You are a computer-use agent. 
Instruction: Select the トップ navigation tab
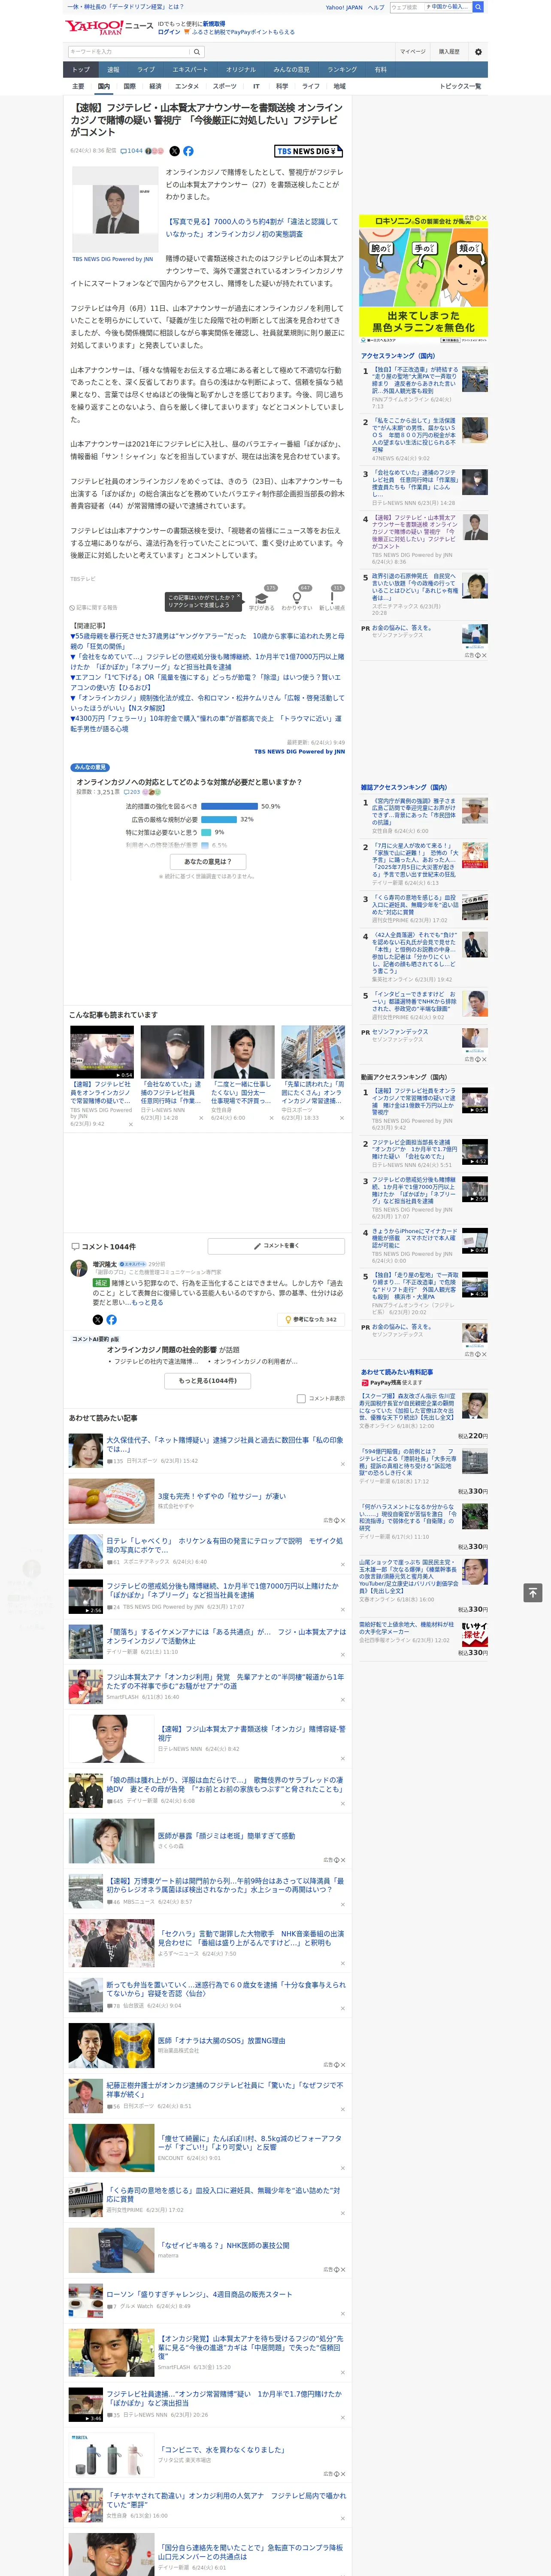81,70
